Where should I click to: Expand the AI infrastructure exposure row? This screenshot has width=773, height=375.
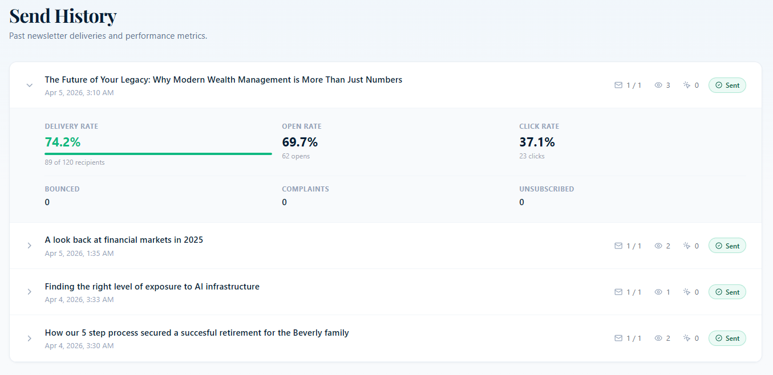point(30,292)
